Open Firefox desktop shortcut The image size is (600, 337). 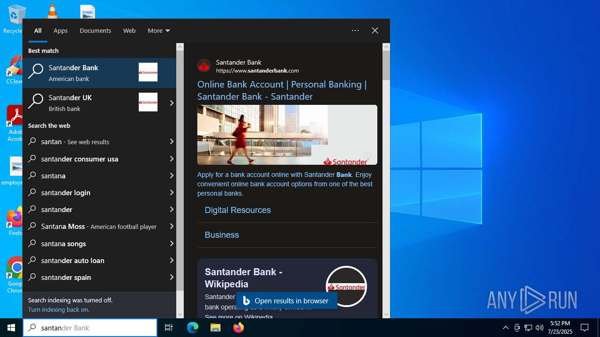coord(15,221)
